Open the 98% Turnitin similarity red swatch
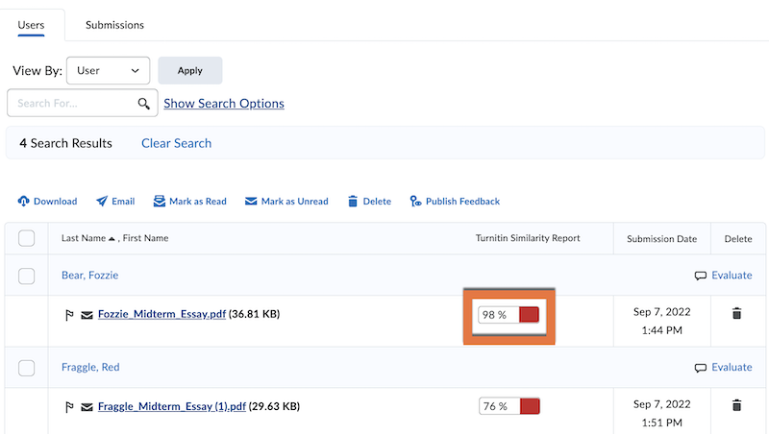 (529, 315)
